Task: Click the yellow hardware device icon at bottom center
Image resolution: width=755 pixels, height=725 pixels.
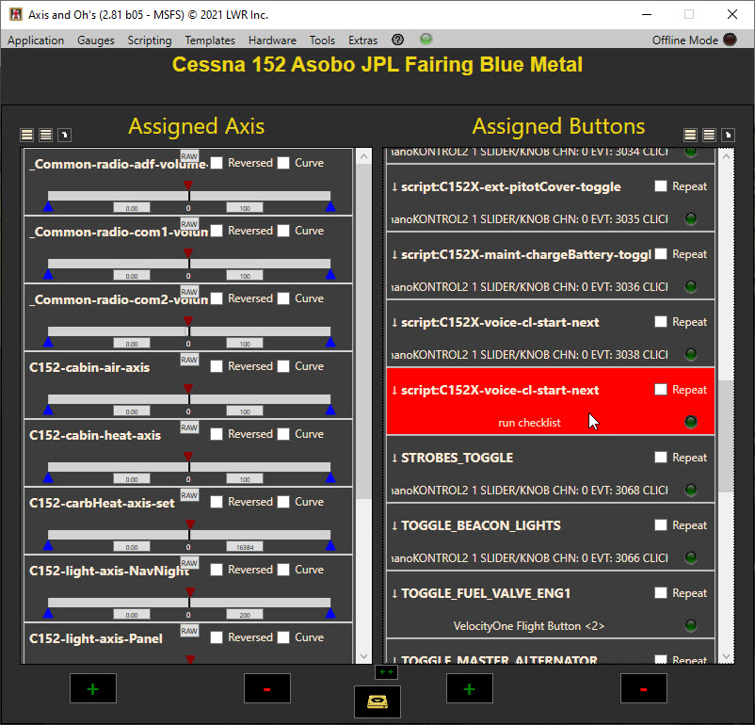Action: [377, 701]
